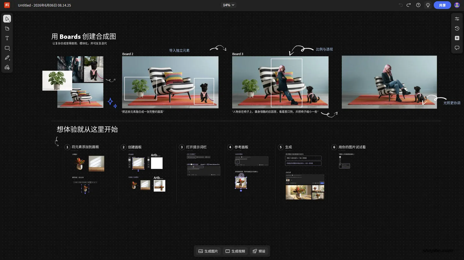Select the Board 2 label

(x=128, y=54)
